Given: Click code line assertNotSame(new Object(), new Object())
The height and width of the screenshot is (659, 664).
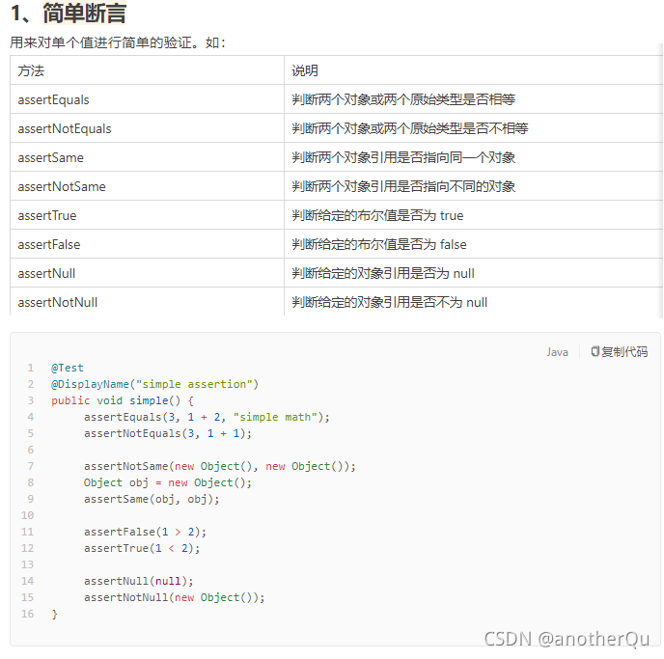Looking at the screenshot, I should (x=220, y=466).
